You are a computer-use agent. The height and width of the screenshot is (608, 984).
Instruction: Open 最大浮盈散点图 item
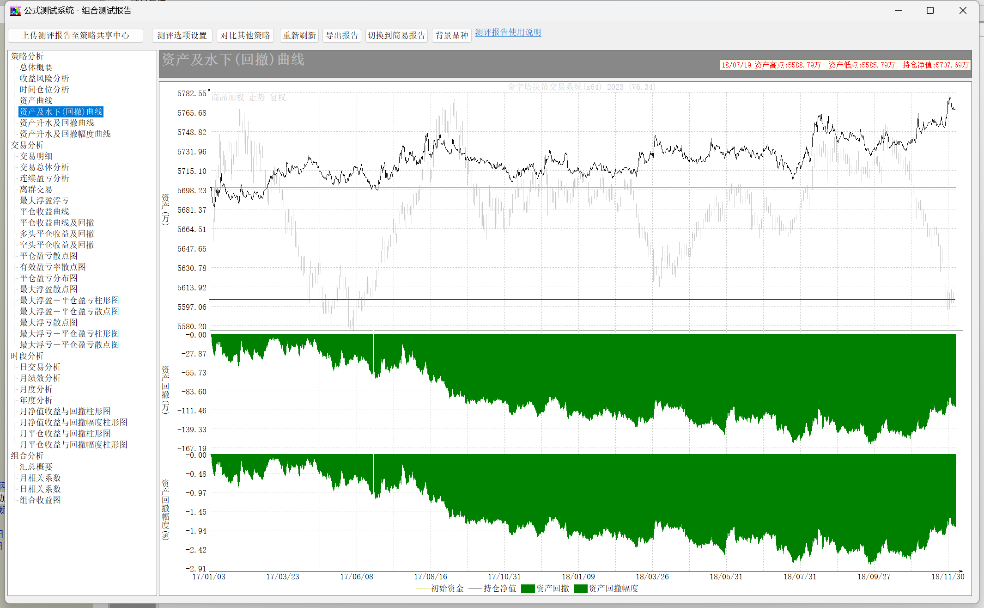pyautogui.click(x=49, y=289)
